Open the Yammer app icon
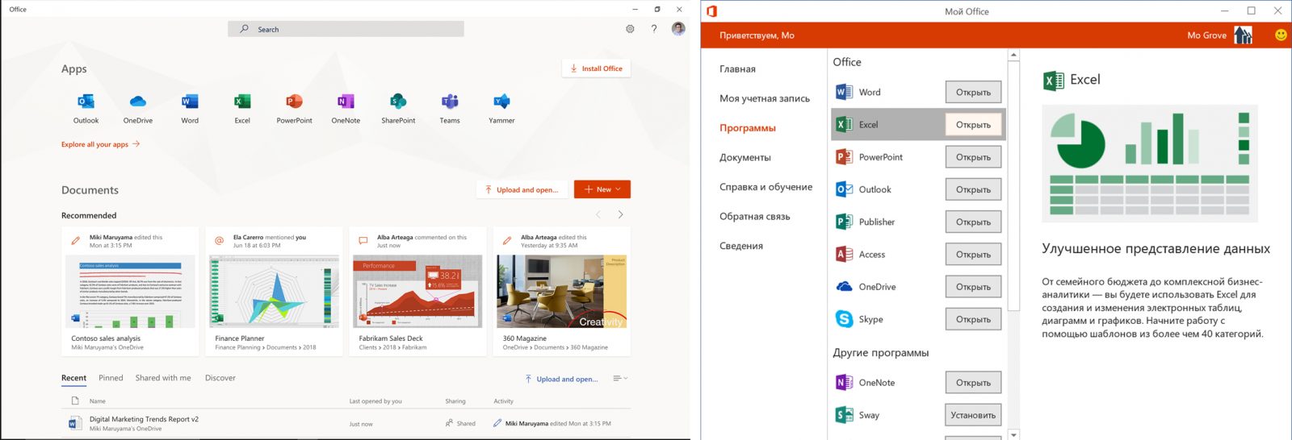1292x440 pixels. pos(501,102)
